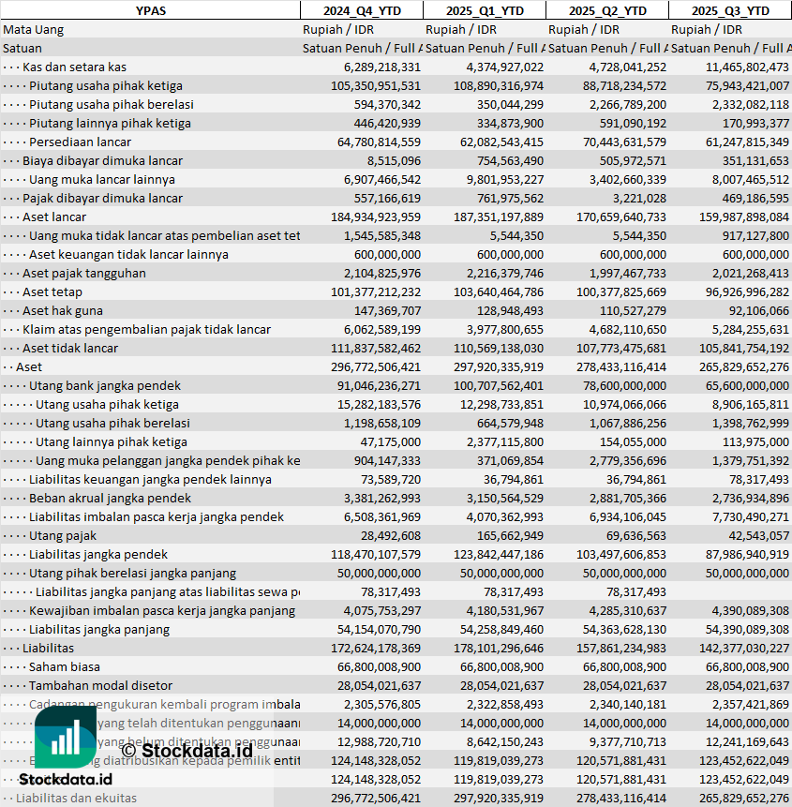Viewport: 792px width, 807px height.
Task: Select the Kas dan setara kas label
Action: [74, 67]
